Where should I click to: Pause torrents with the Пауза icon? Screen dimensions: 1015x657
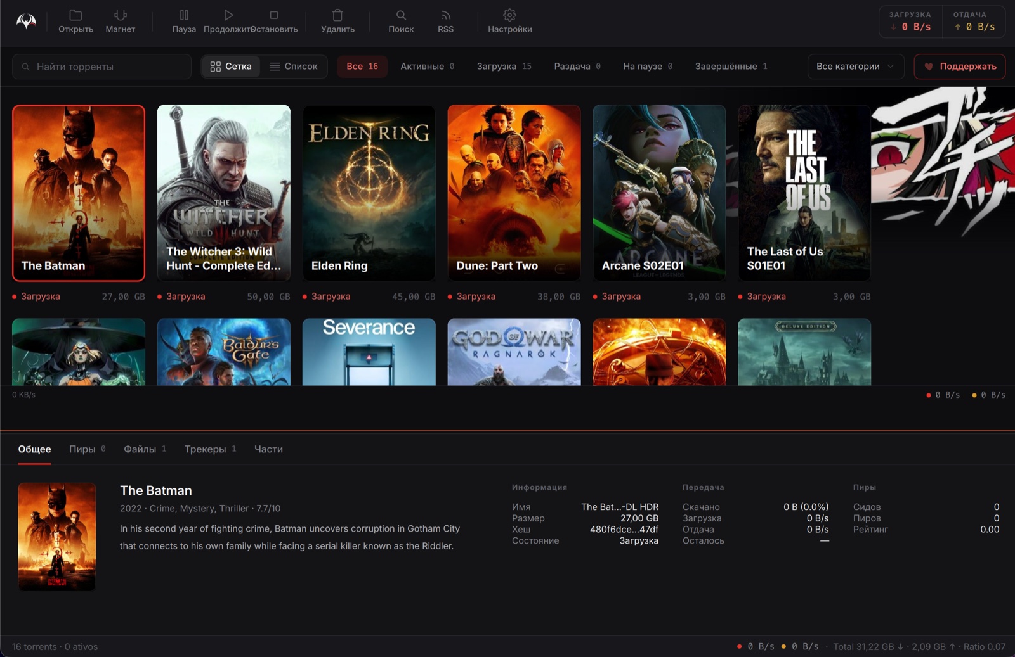[x=184, y=15]
